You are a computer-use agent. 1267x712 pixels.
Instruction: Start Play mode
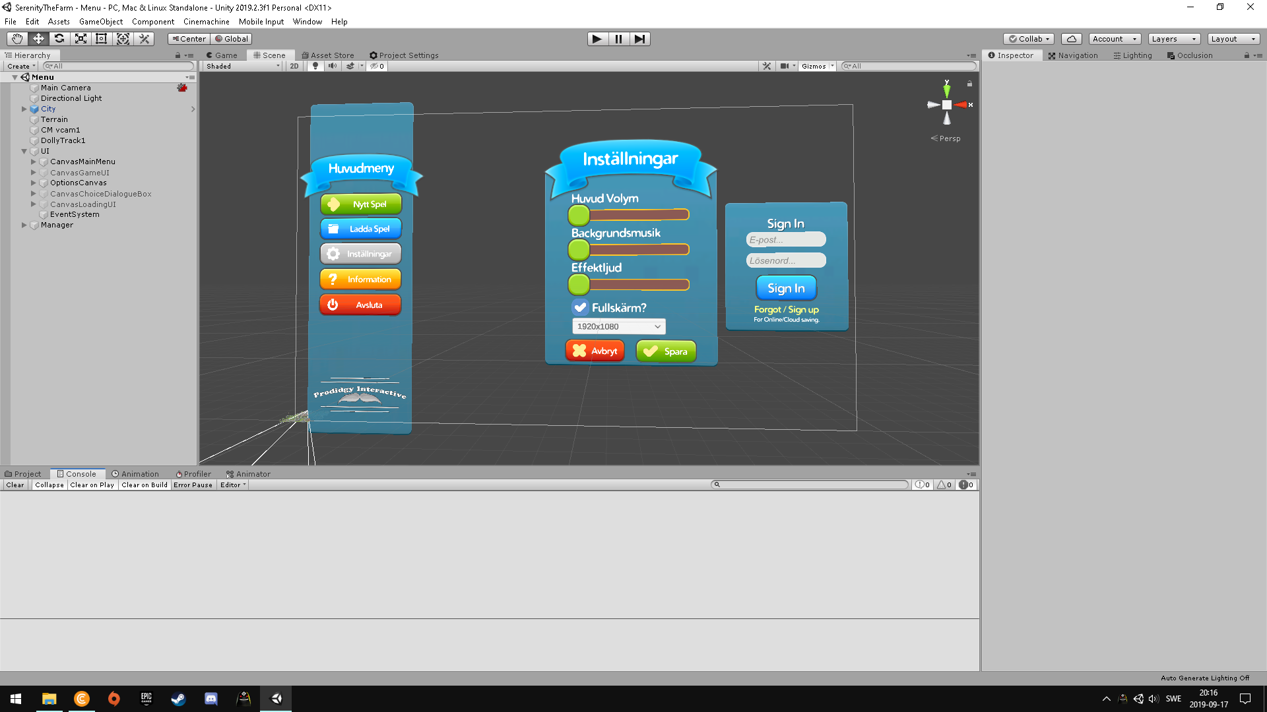(x=597, y=39)
